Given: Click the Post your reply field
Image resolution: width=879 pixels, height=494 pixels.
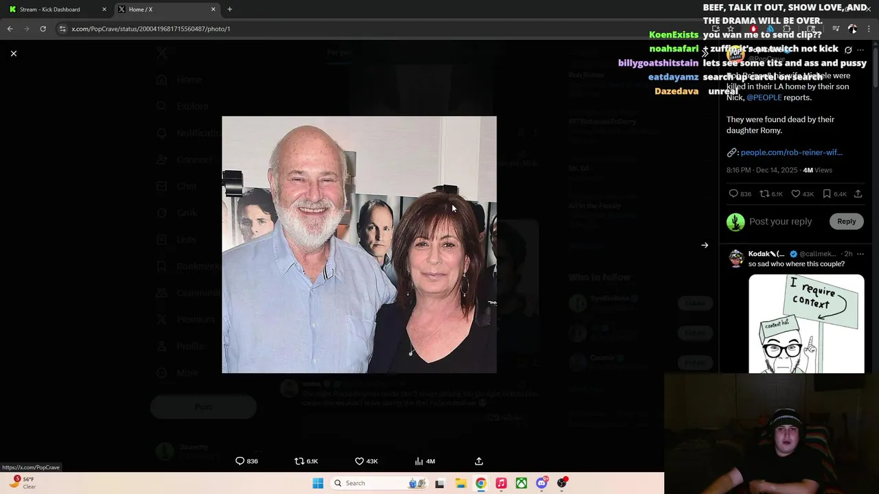Looking at the screenshot, I should coord(781,222).
